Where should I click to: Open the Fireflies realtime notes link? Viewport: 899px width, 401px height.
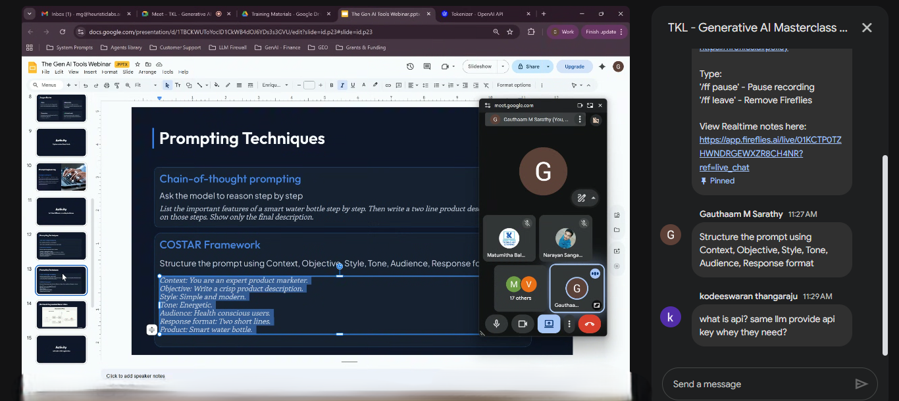(x=770, y=153)
